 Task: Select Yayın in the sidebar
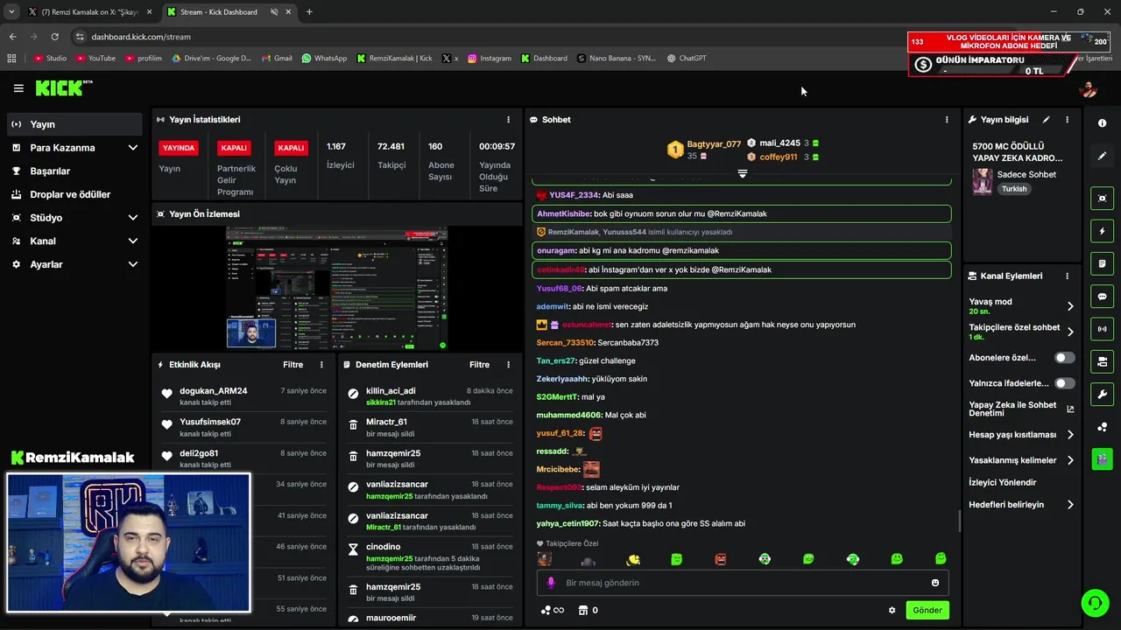[x=74, y=124]
